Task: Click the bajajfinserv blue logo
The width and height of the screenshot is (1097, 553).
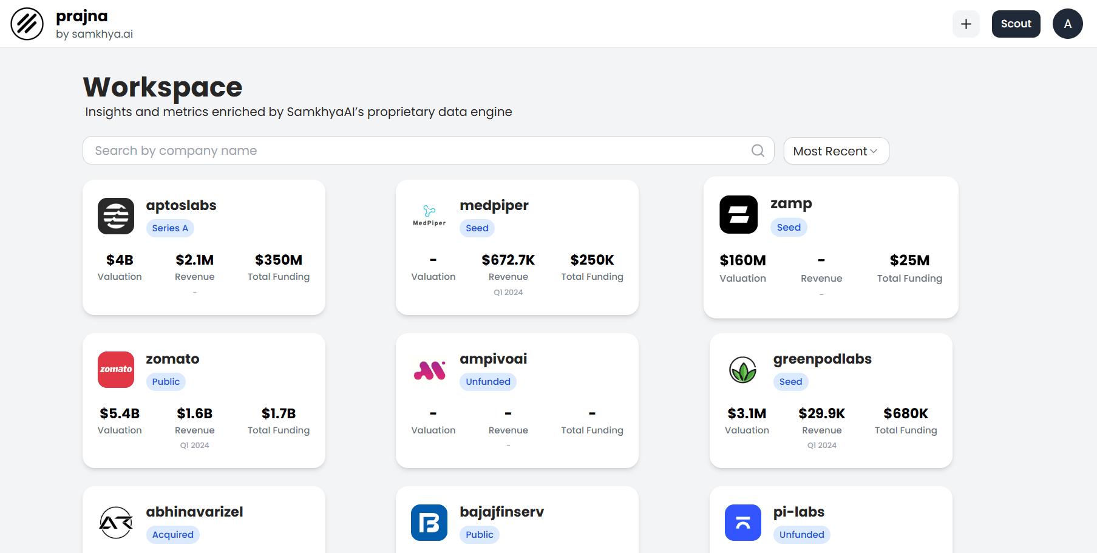Action: pos(429,523)
